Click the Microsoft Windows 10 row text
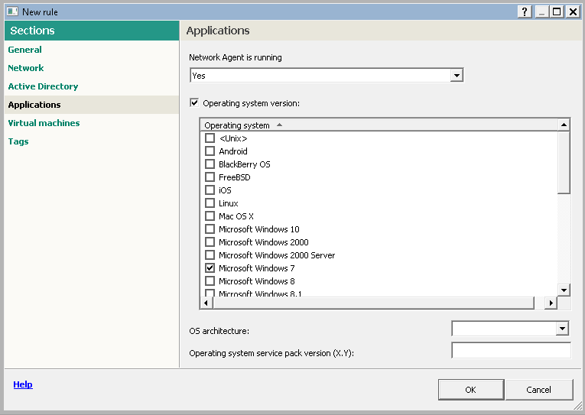The image size is (585, 415). point(259,229)
